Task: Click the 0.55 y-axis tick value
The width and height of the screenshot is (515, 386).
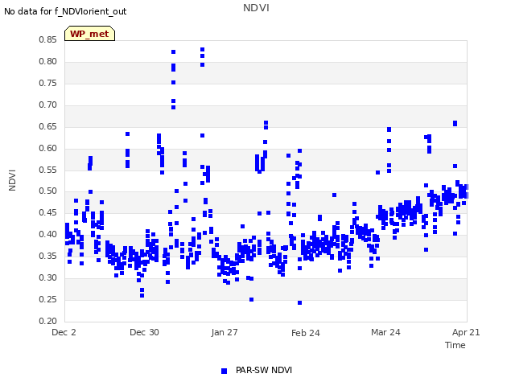Action: [x=47, y=170]
